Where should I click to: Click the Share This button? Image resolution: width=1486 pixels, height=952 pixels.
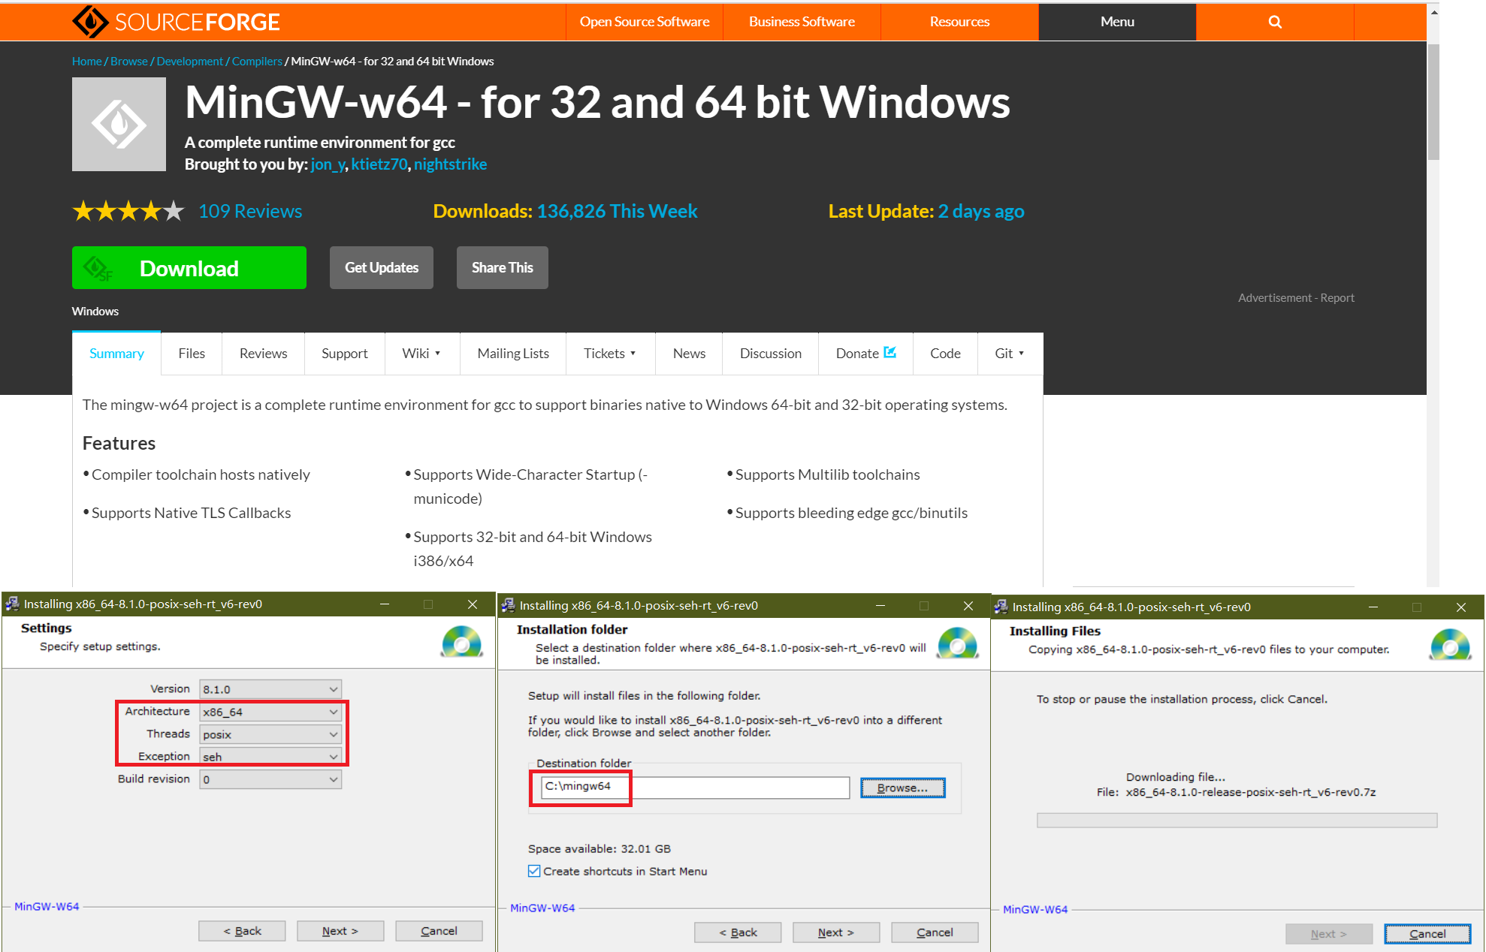(503, 267)
